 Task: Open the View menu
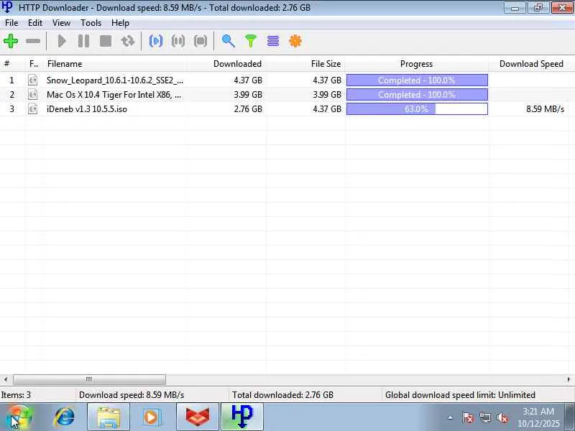coord(61,23)
